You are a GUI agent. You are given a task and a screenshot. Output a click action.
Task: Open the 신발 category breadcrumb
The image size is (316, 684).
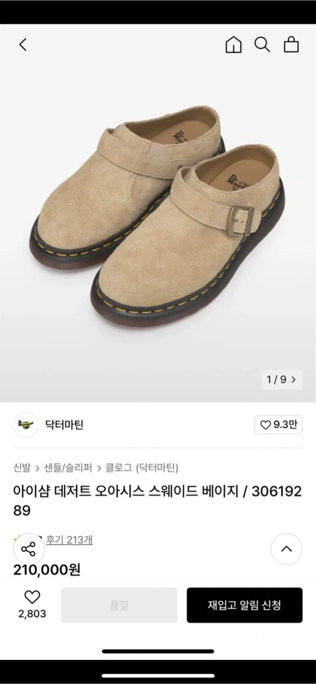pos(22,468)
